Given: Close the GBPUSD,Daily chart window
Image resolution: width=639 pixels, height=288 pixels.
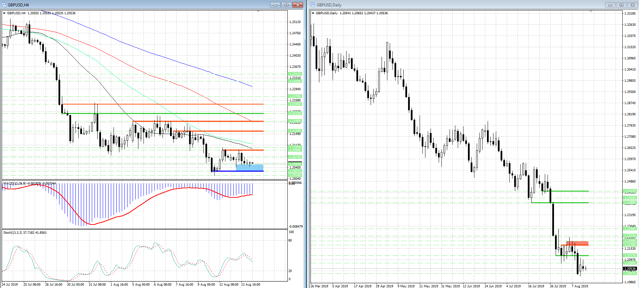Looking at the screenshot, I should point(633,5).
